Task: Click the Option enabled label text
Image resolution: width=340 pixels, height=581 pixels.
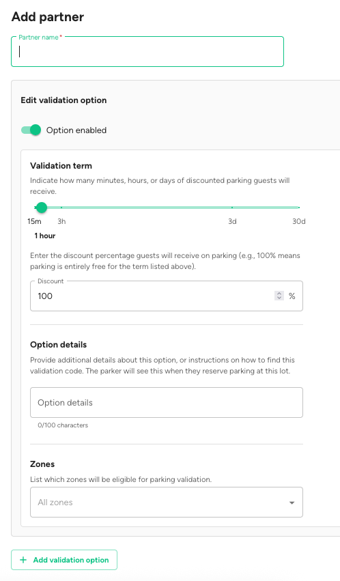Action: tap(76, 130)
